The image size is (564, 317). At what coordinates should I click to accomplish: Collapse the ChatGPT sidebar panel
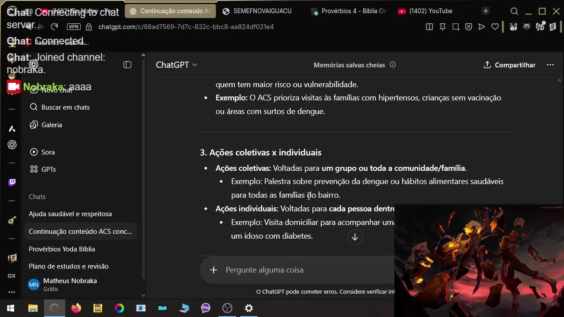tap(127, 65)
